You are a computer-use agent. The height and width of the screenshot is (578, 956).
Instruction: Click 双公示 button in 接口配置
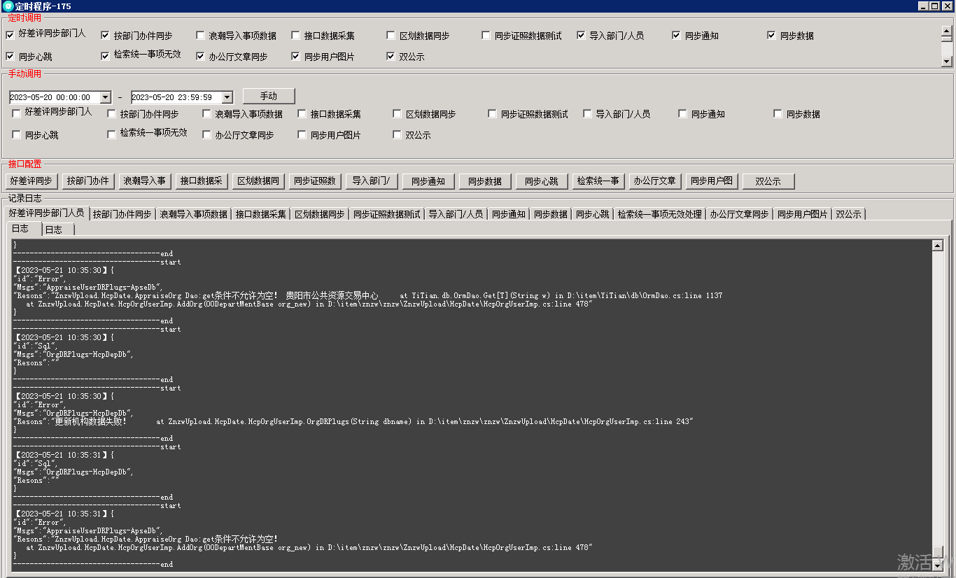[x=768, y=181]
